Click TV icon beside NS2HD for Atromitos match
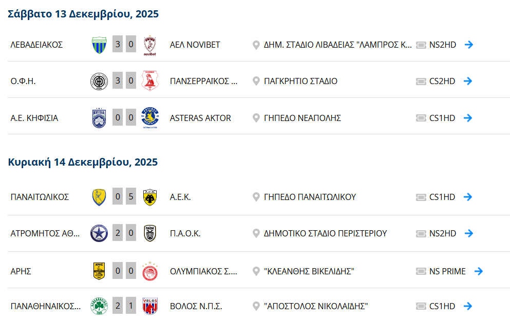 [421, 233]
